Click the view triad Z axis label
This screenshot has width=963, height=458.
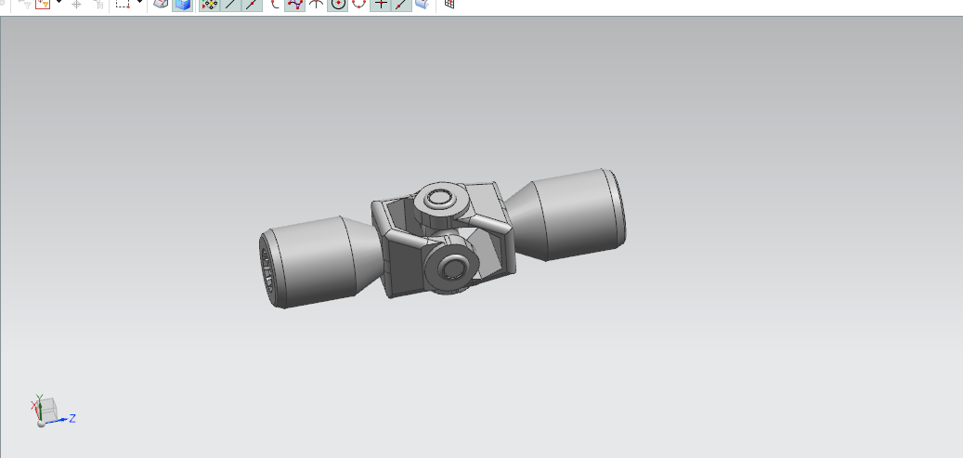[x=72, y=418]
